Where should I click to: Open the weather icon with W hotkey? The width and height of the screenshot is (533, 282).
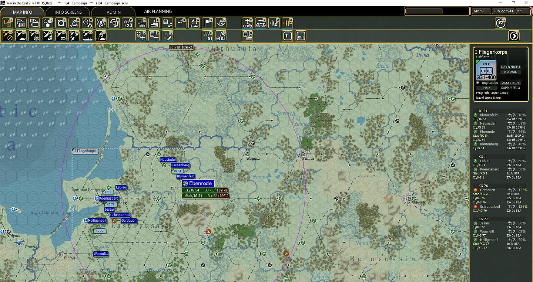[x=194, y=23]
